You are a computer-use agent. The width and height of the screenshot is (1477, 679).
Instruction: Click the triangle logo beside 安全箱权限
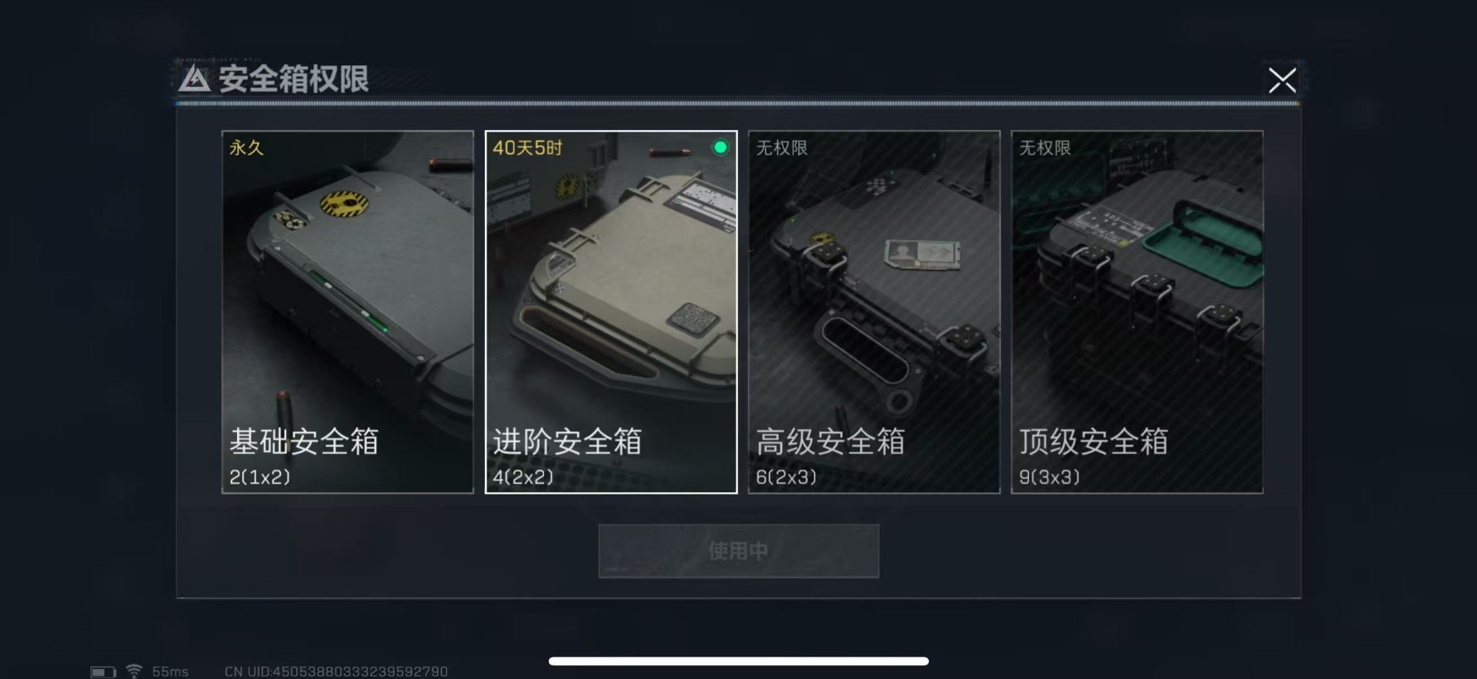(x=194, y=78)
